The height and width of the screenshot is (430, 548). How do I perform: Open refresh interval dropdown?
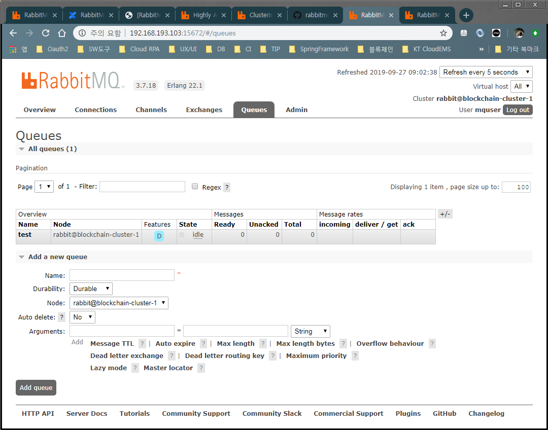pos(486,72)
